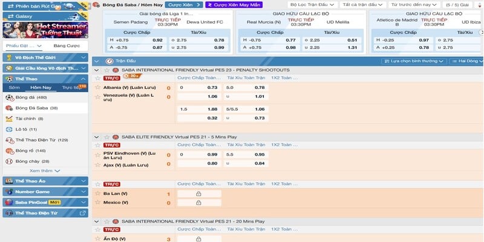
Task: Click the Lô tô sport icon
Action: click(9, 129)
